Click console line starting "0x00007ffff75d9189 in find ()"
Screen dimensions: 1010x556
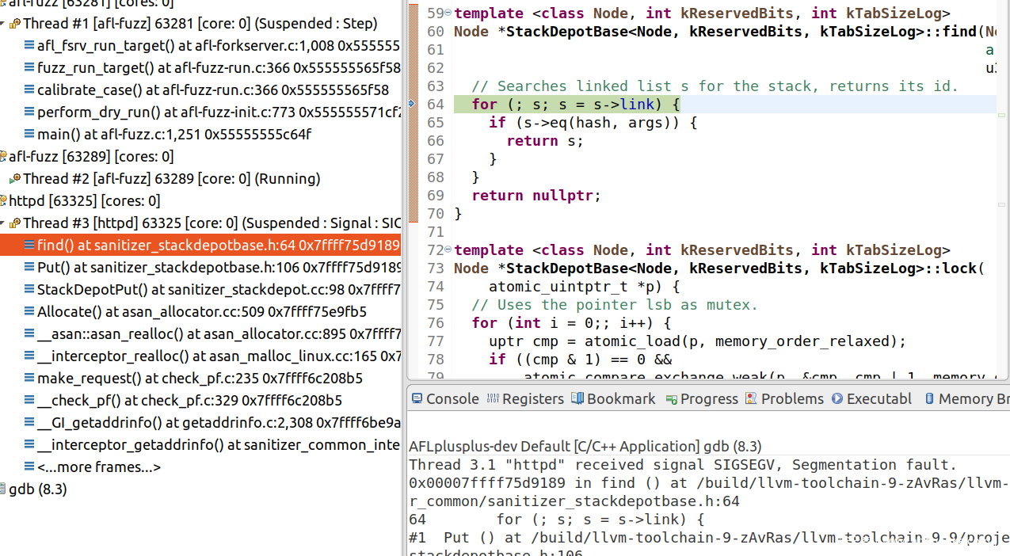point(708,482)
